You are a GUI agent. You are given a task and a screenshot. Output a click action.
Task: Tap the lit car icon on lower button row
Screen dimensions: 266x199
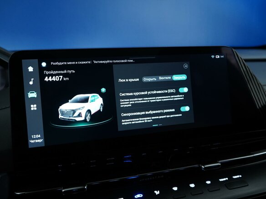(138, 196)
